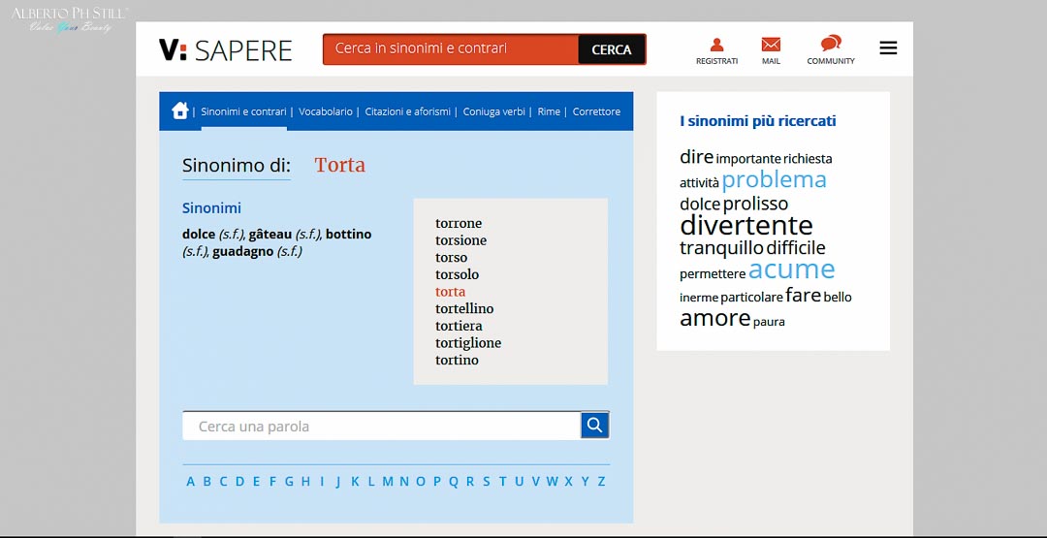Open the Citazioni e aforismi tab
1047x538 pixels.
[407, 111]
